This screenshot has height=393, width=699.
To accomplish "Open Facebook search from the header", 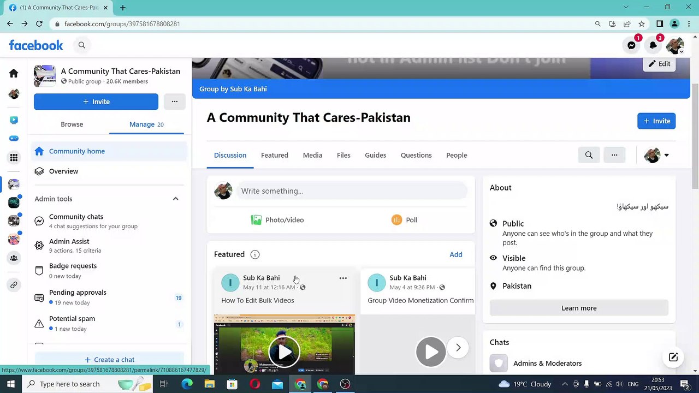I will click(x=82, y=45).
